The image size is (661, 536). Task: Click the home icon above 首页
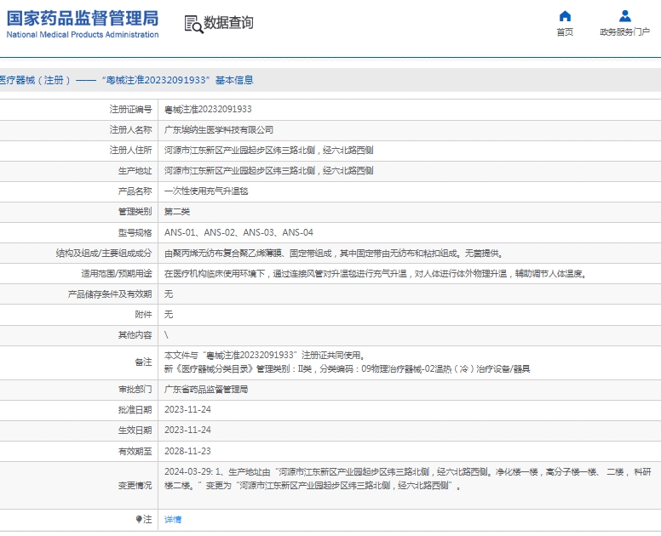tap(565, 16)
